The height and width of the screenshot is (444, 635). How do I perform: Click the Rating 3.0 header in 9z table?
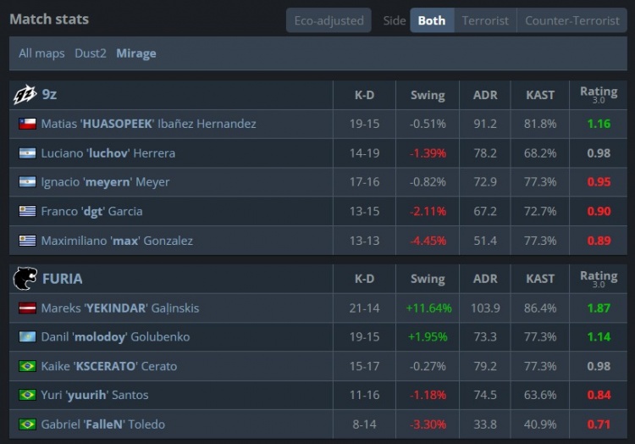599,94
